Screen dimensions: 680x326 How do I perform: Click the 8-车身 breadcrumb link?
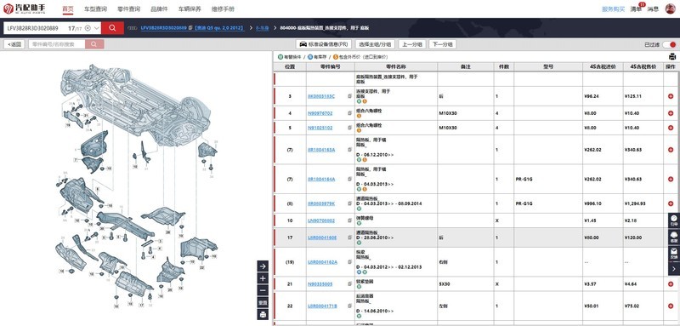[x=263, y=28]
